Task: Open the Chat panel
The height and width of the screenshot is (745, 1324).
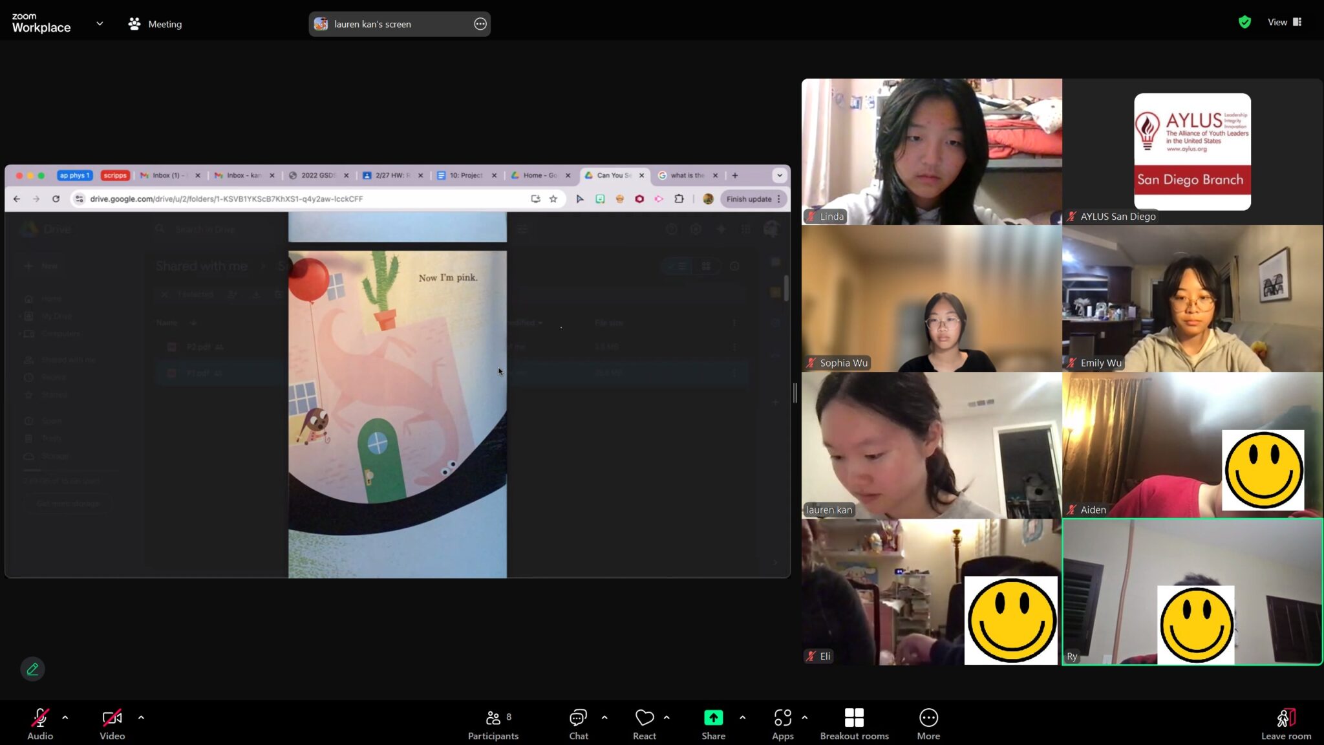Action: (x=579, y=724)
